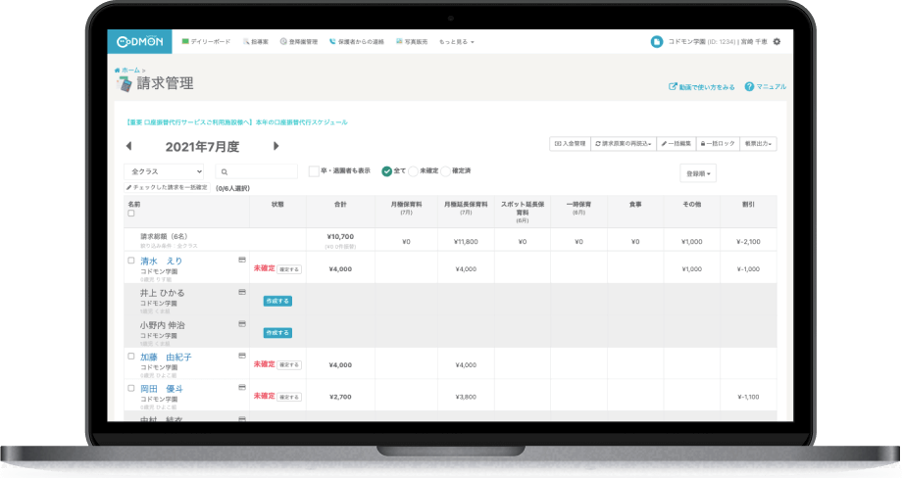
Task: Click the card icon beside 加藤 由紀子
Action: [241, 357]
